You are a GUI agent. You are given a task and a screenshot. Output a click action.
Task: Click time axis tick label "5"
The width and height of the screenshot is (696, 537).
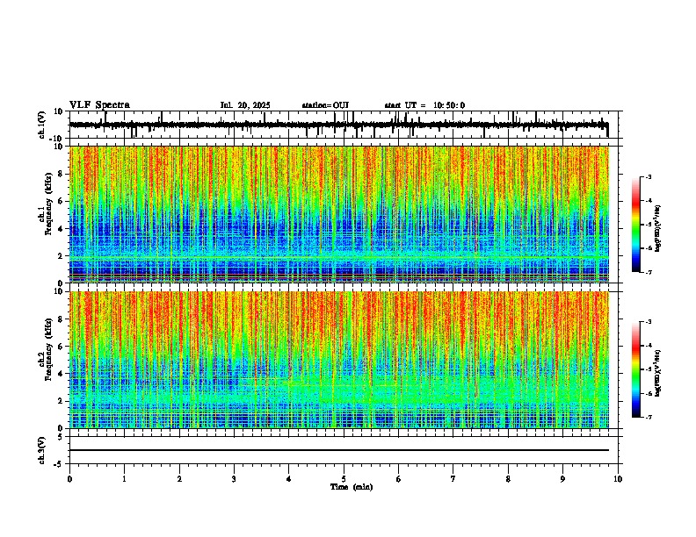coord(344,479)
